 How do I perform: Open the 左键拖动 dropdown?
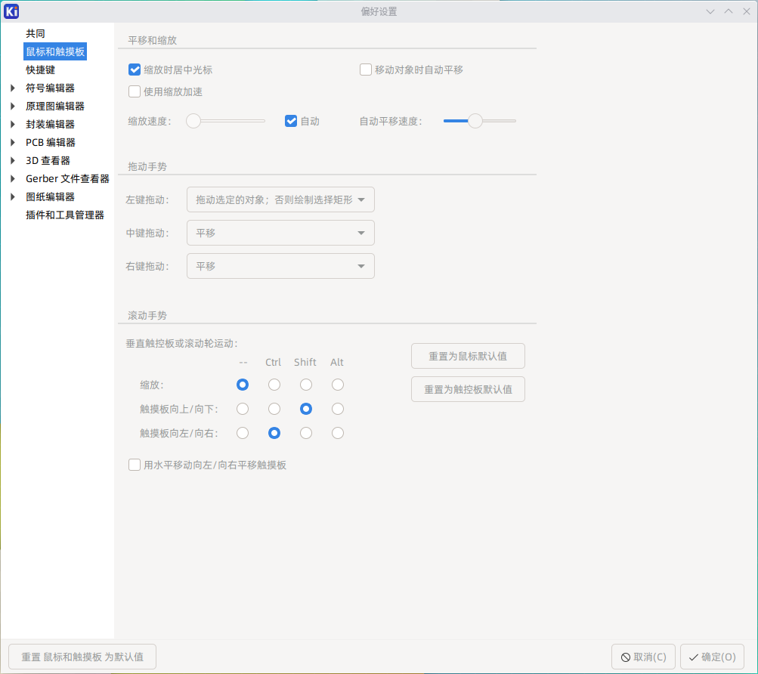click(x=280, y=199)
